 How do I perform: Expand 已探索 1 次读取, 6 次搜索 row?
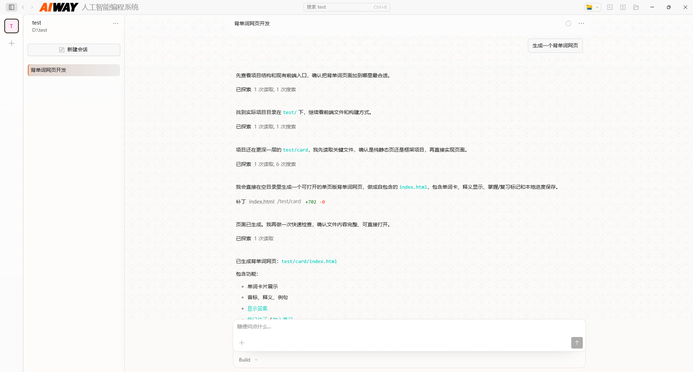click(266, 164)
